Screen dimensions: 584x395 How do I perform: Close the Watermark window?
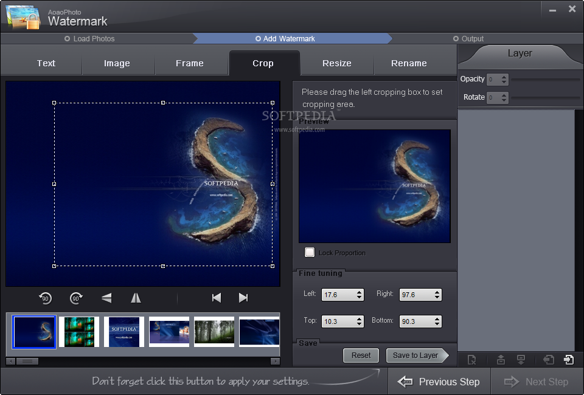[572, 9]
